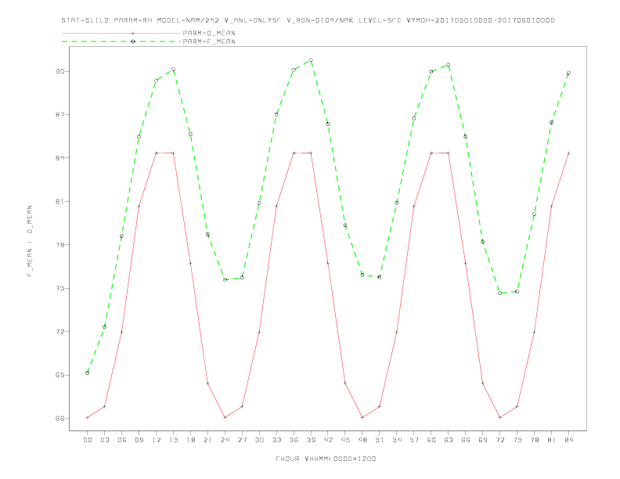
Task: Click x-axis tick label 81
Action: (x=552, y=440)
